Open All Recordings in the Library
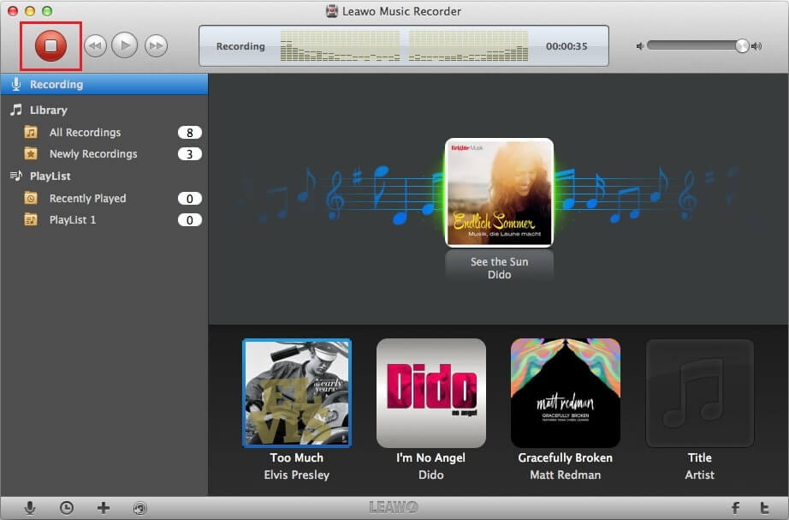 coord(85,133)
